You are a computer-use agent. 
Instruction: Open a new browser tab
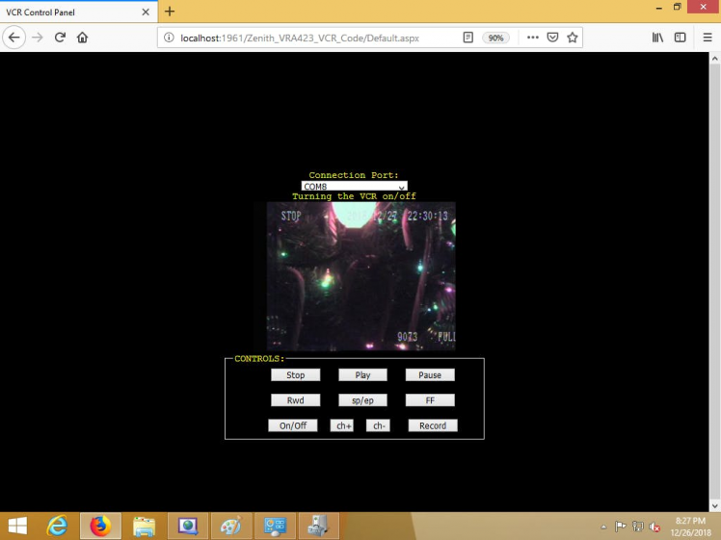[x=170, y=12]
